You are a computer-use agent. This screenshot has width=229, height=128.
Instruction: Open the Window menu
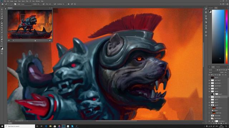tap(38, 1)
